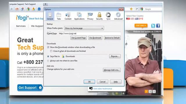The width and height of the screenshot is (186, 104).
Task: Toggle 'Show the Downloads window' checkbox
Action: (48, 47)
